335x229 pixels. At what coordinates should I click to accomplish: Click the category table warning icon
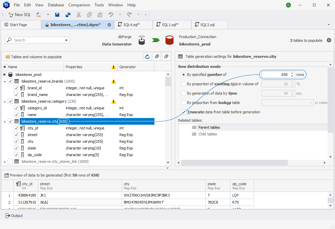pos(114,101)
